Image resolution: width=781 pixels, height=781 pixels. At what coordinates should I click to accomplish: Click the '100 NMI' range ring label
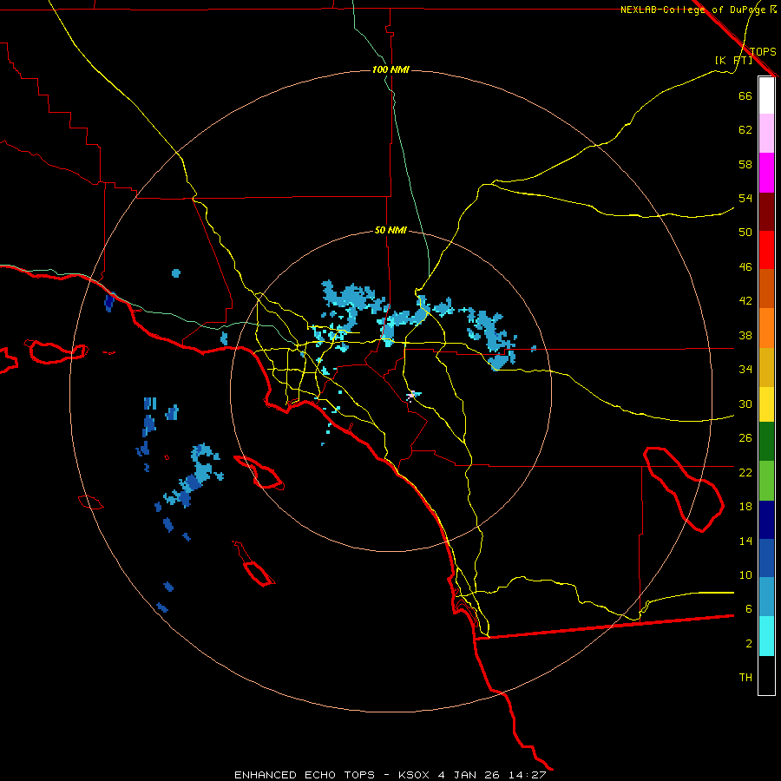[390, 69]
